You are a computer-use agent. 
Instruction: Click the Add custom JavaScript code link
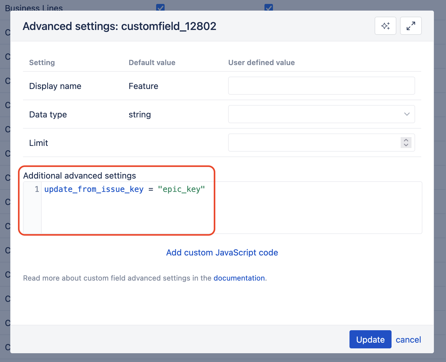[x=222, y=252]
